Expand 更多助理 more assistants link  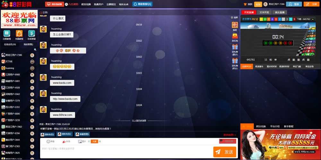tap(230, 135)
